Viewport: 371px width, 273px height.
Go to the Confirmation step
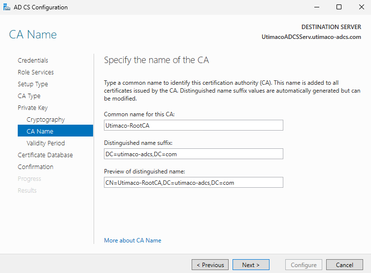coord(35,167)
